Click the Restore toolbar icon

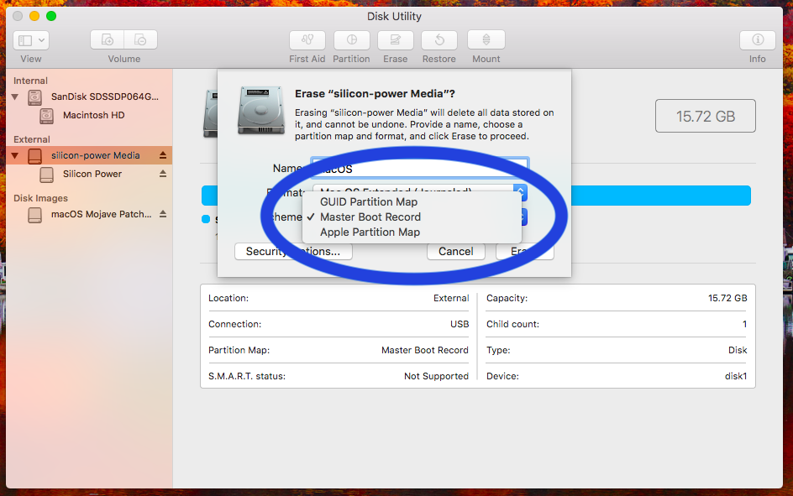point(439,40)
